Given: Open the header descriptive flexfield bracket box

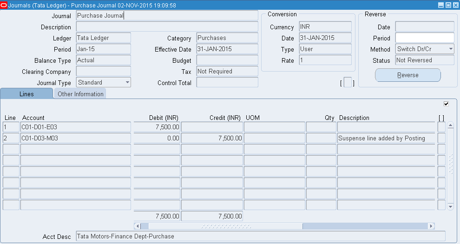Looking at the screenshot, I should point(348,83).
